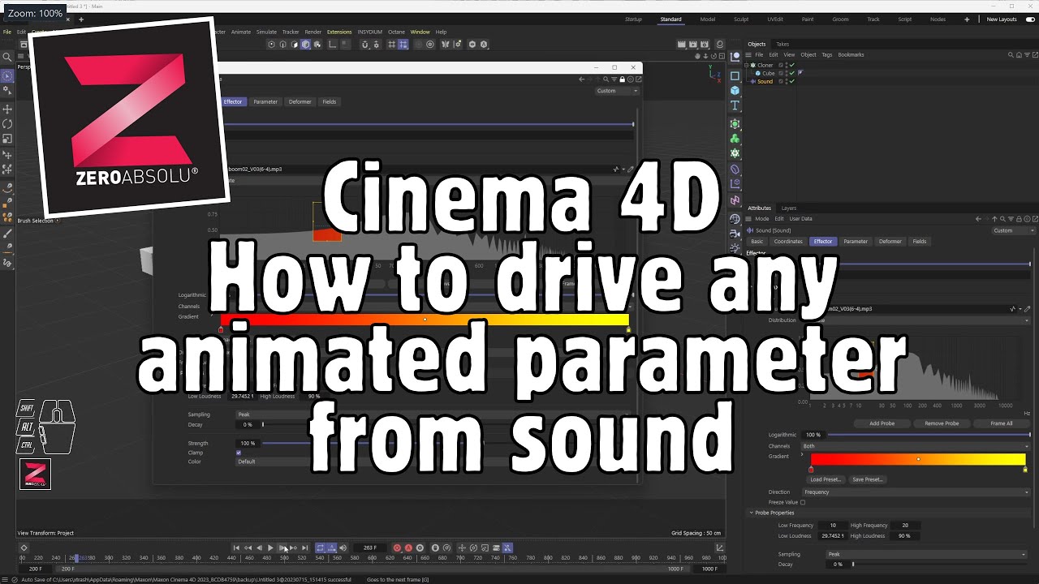Click the Play Forwards button
This screenshot has width=1039, height=584.
[x=270, y=548]
